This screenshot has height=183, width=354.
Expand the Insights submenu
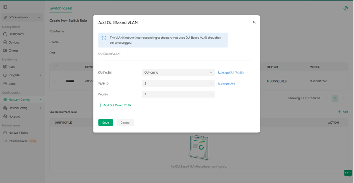pyautogui.click(x=40, y=76)
